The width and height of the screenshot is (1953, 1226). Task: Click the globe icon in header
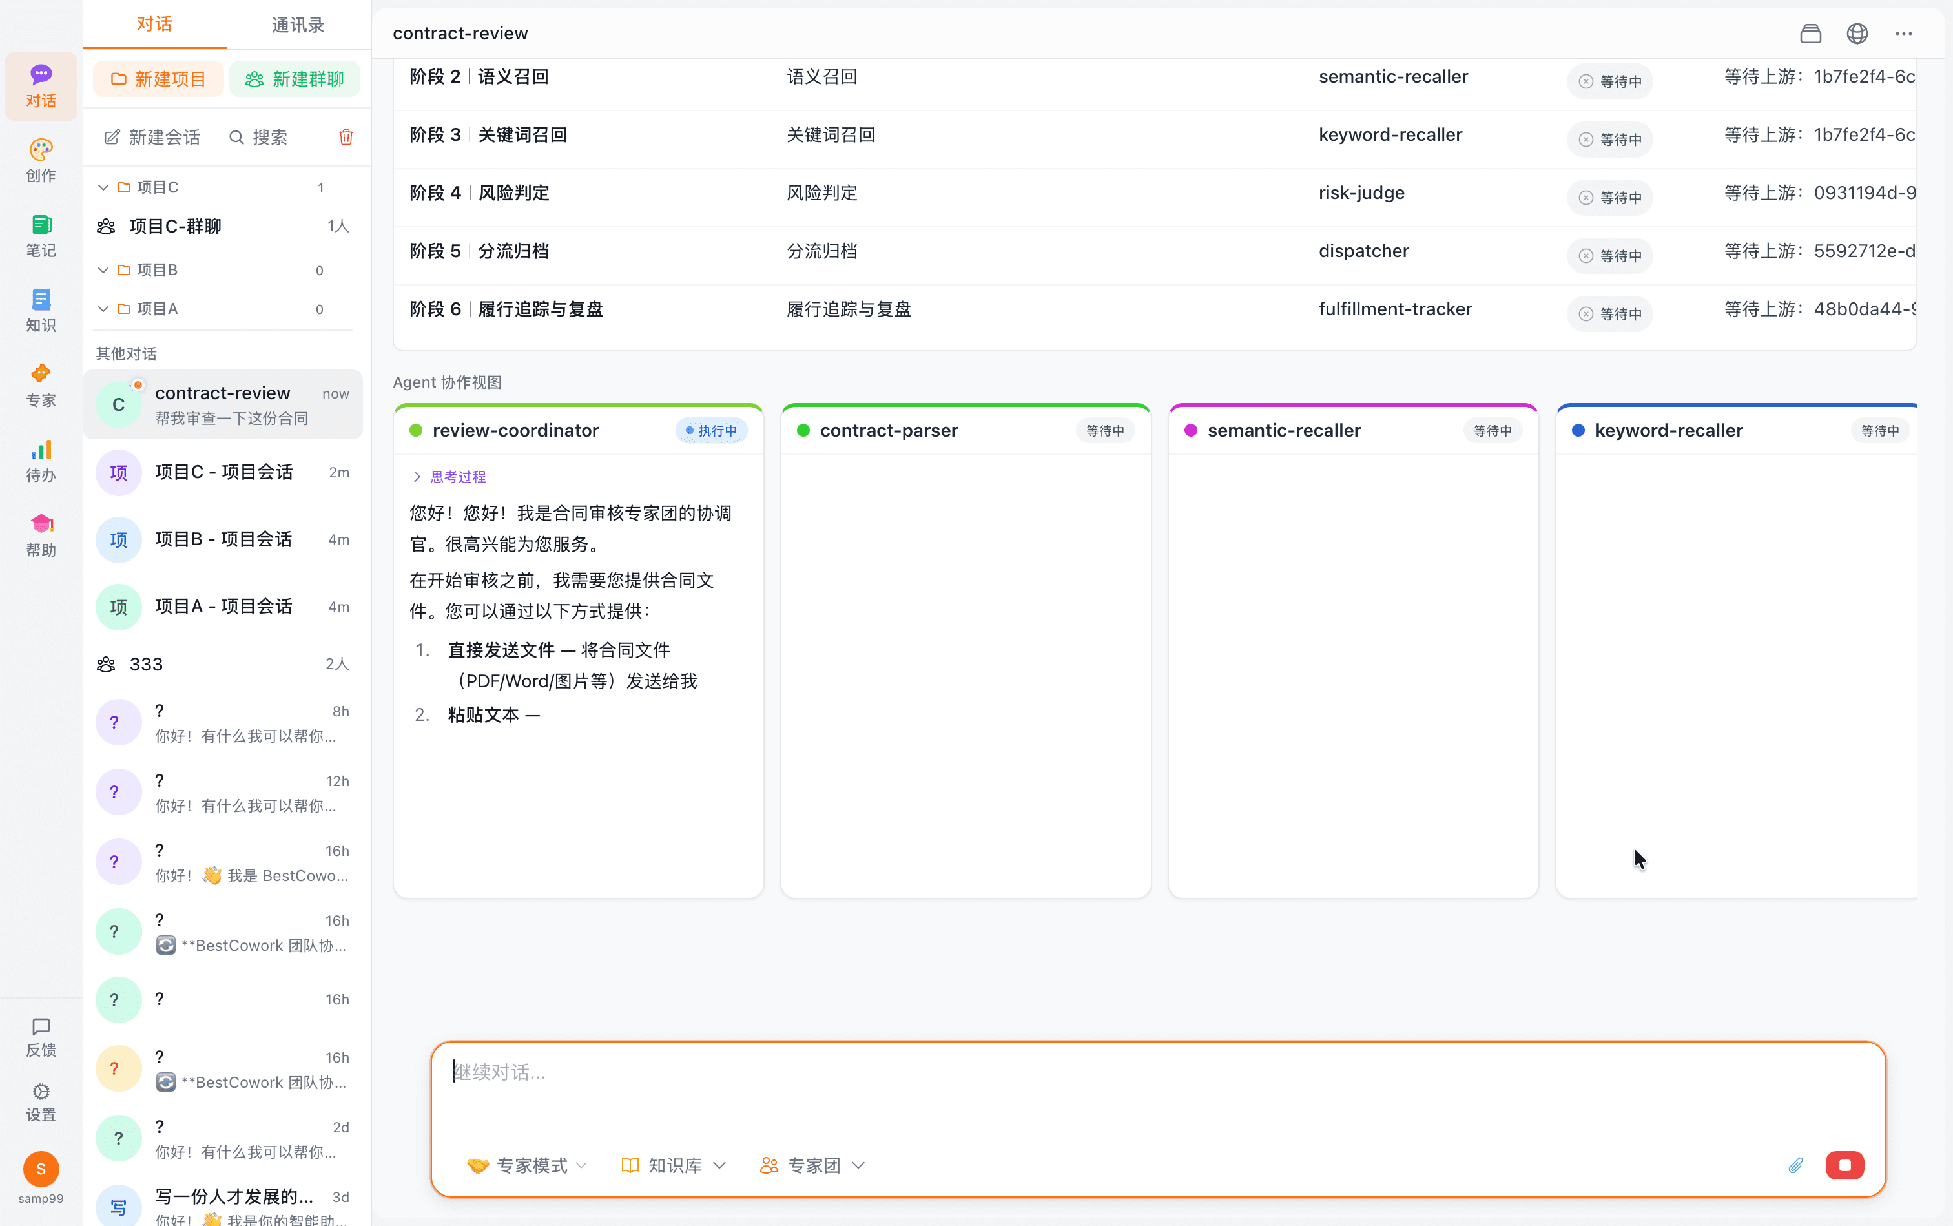click(1857, 33)
